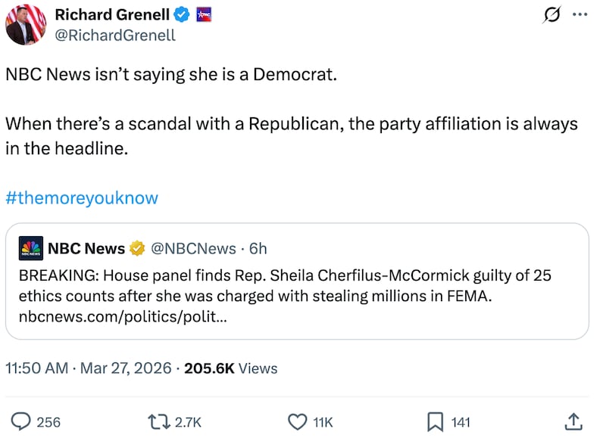
Task: Click the share upload icon
Action: pos(573,421)
